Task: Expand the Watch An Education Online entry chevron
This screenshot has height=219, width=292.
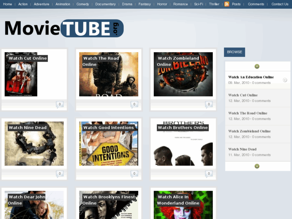Action: coord(285,80)
